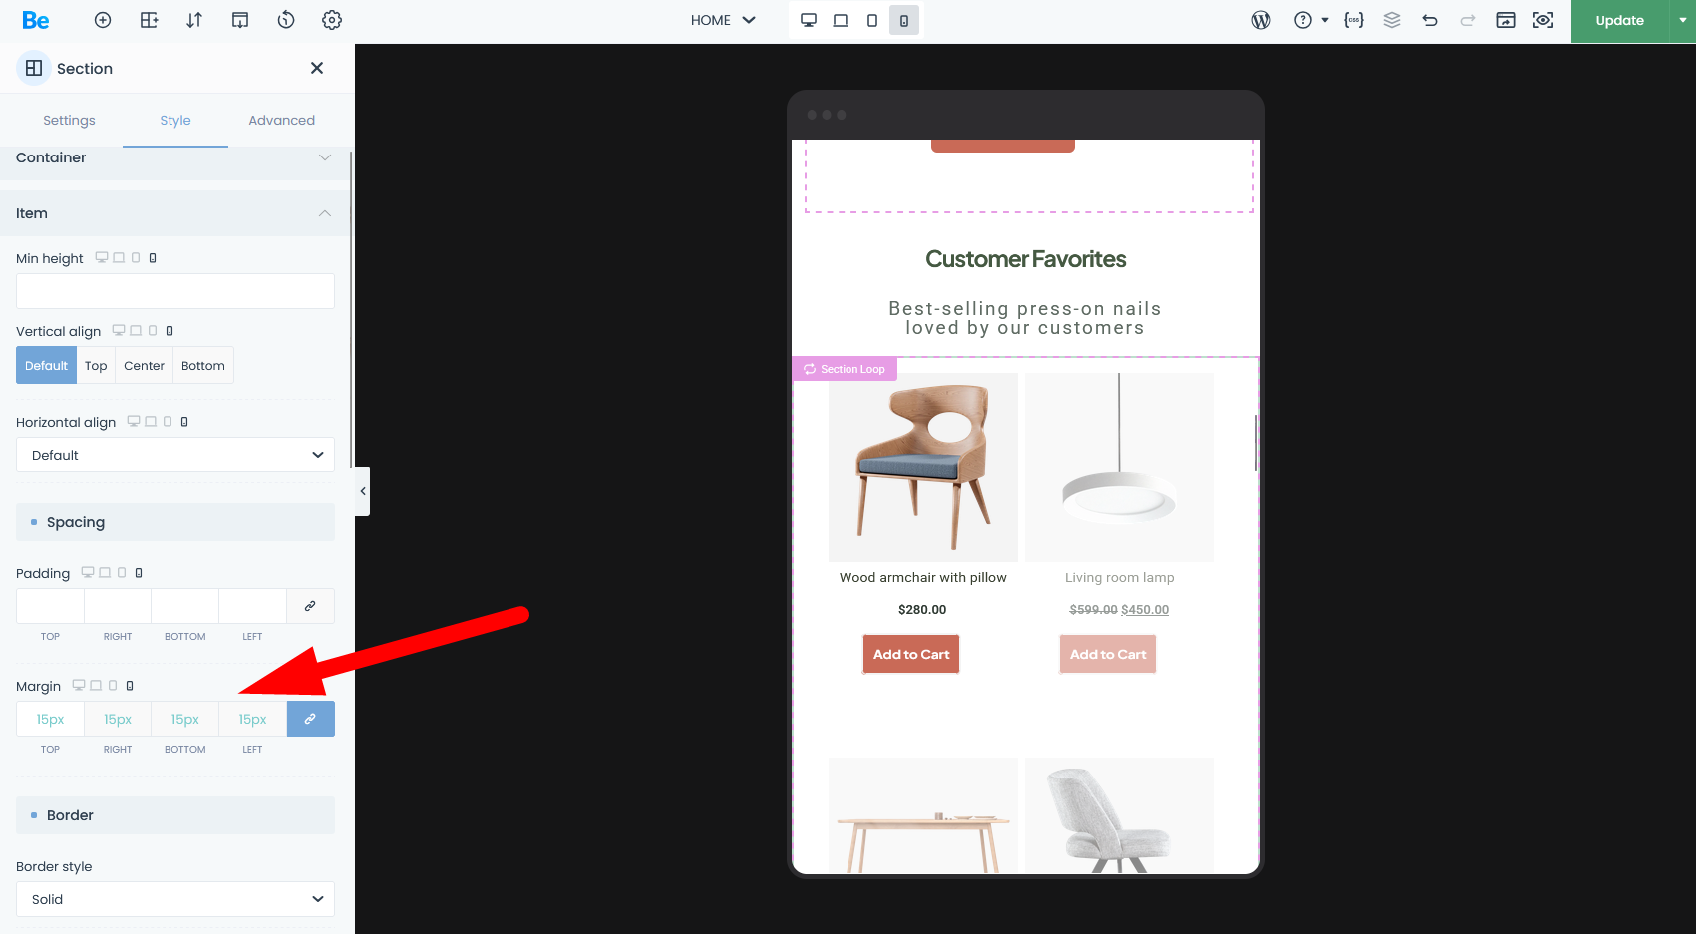Click the WordPress logo icon
This screenshot has height=934, width=1696.
(x=1261, y=20)
